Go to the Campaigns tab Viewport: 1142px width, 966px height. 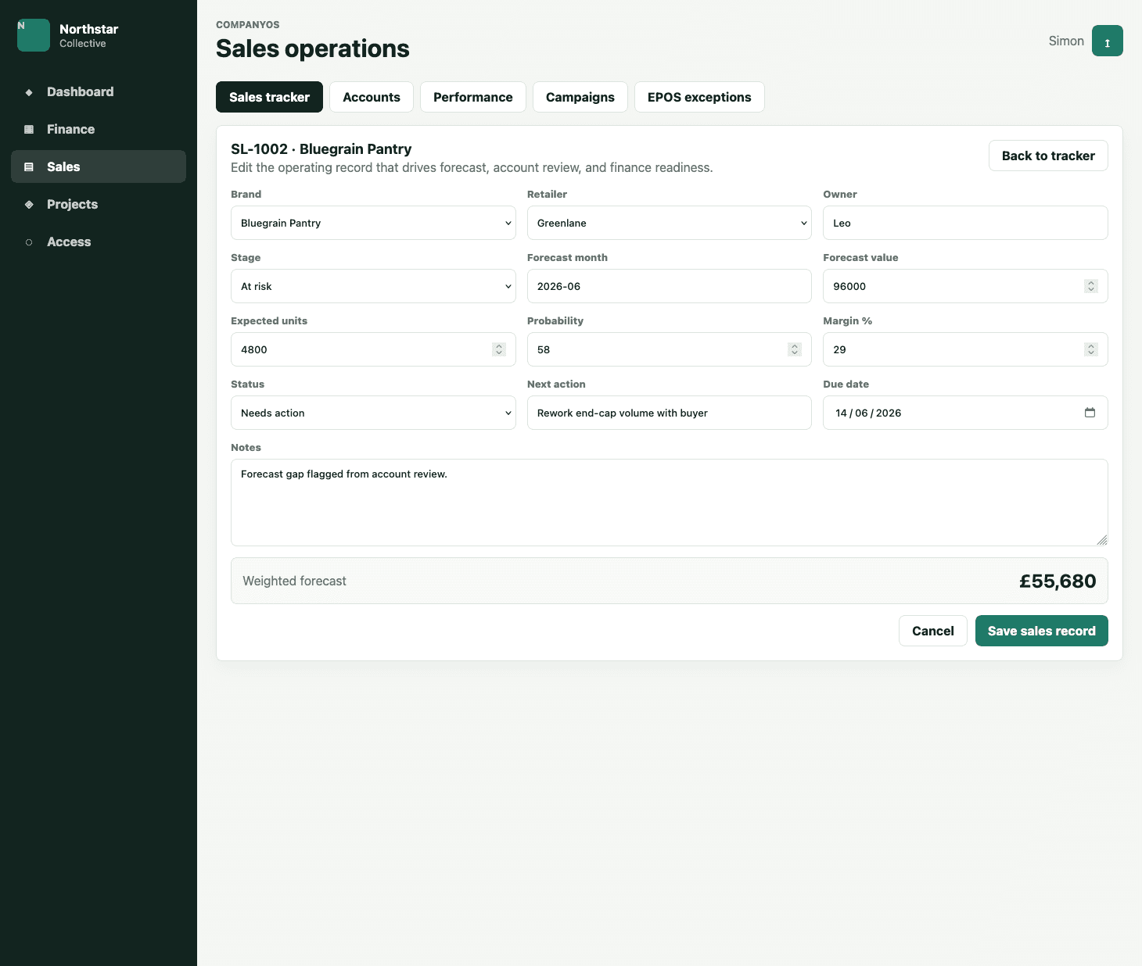coord(580,97)
